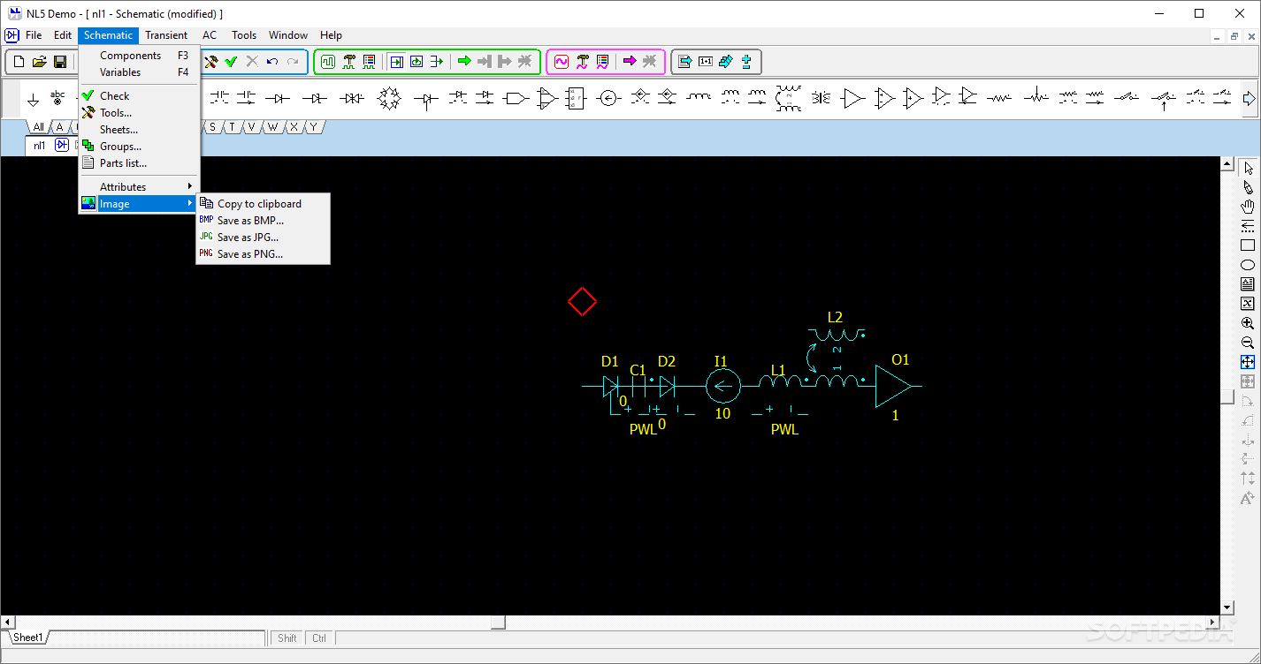Choose Save as JPG...
The image size is (1261, 664).
pyautogui.click(x=263, y=237)
